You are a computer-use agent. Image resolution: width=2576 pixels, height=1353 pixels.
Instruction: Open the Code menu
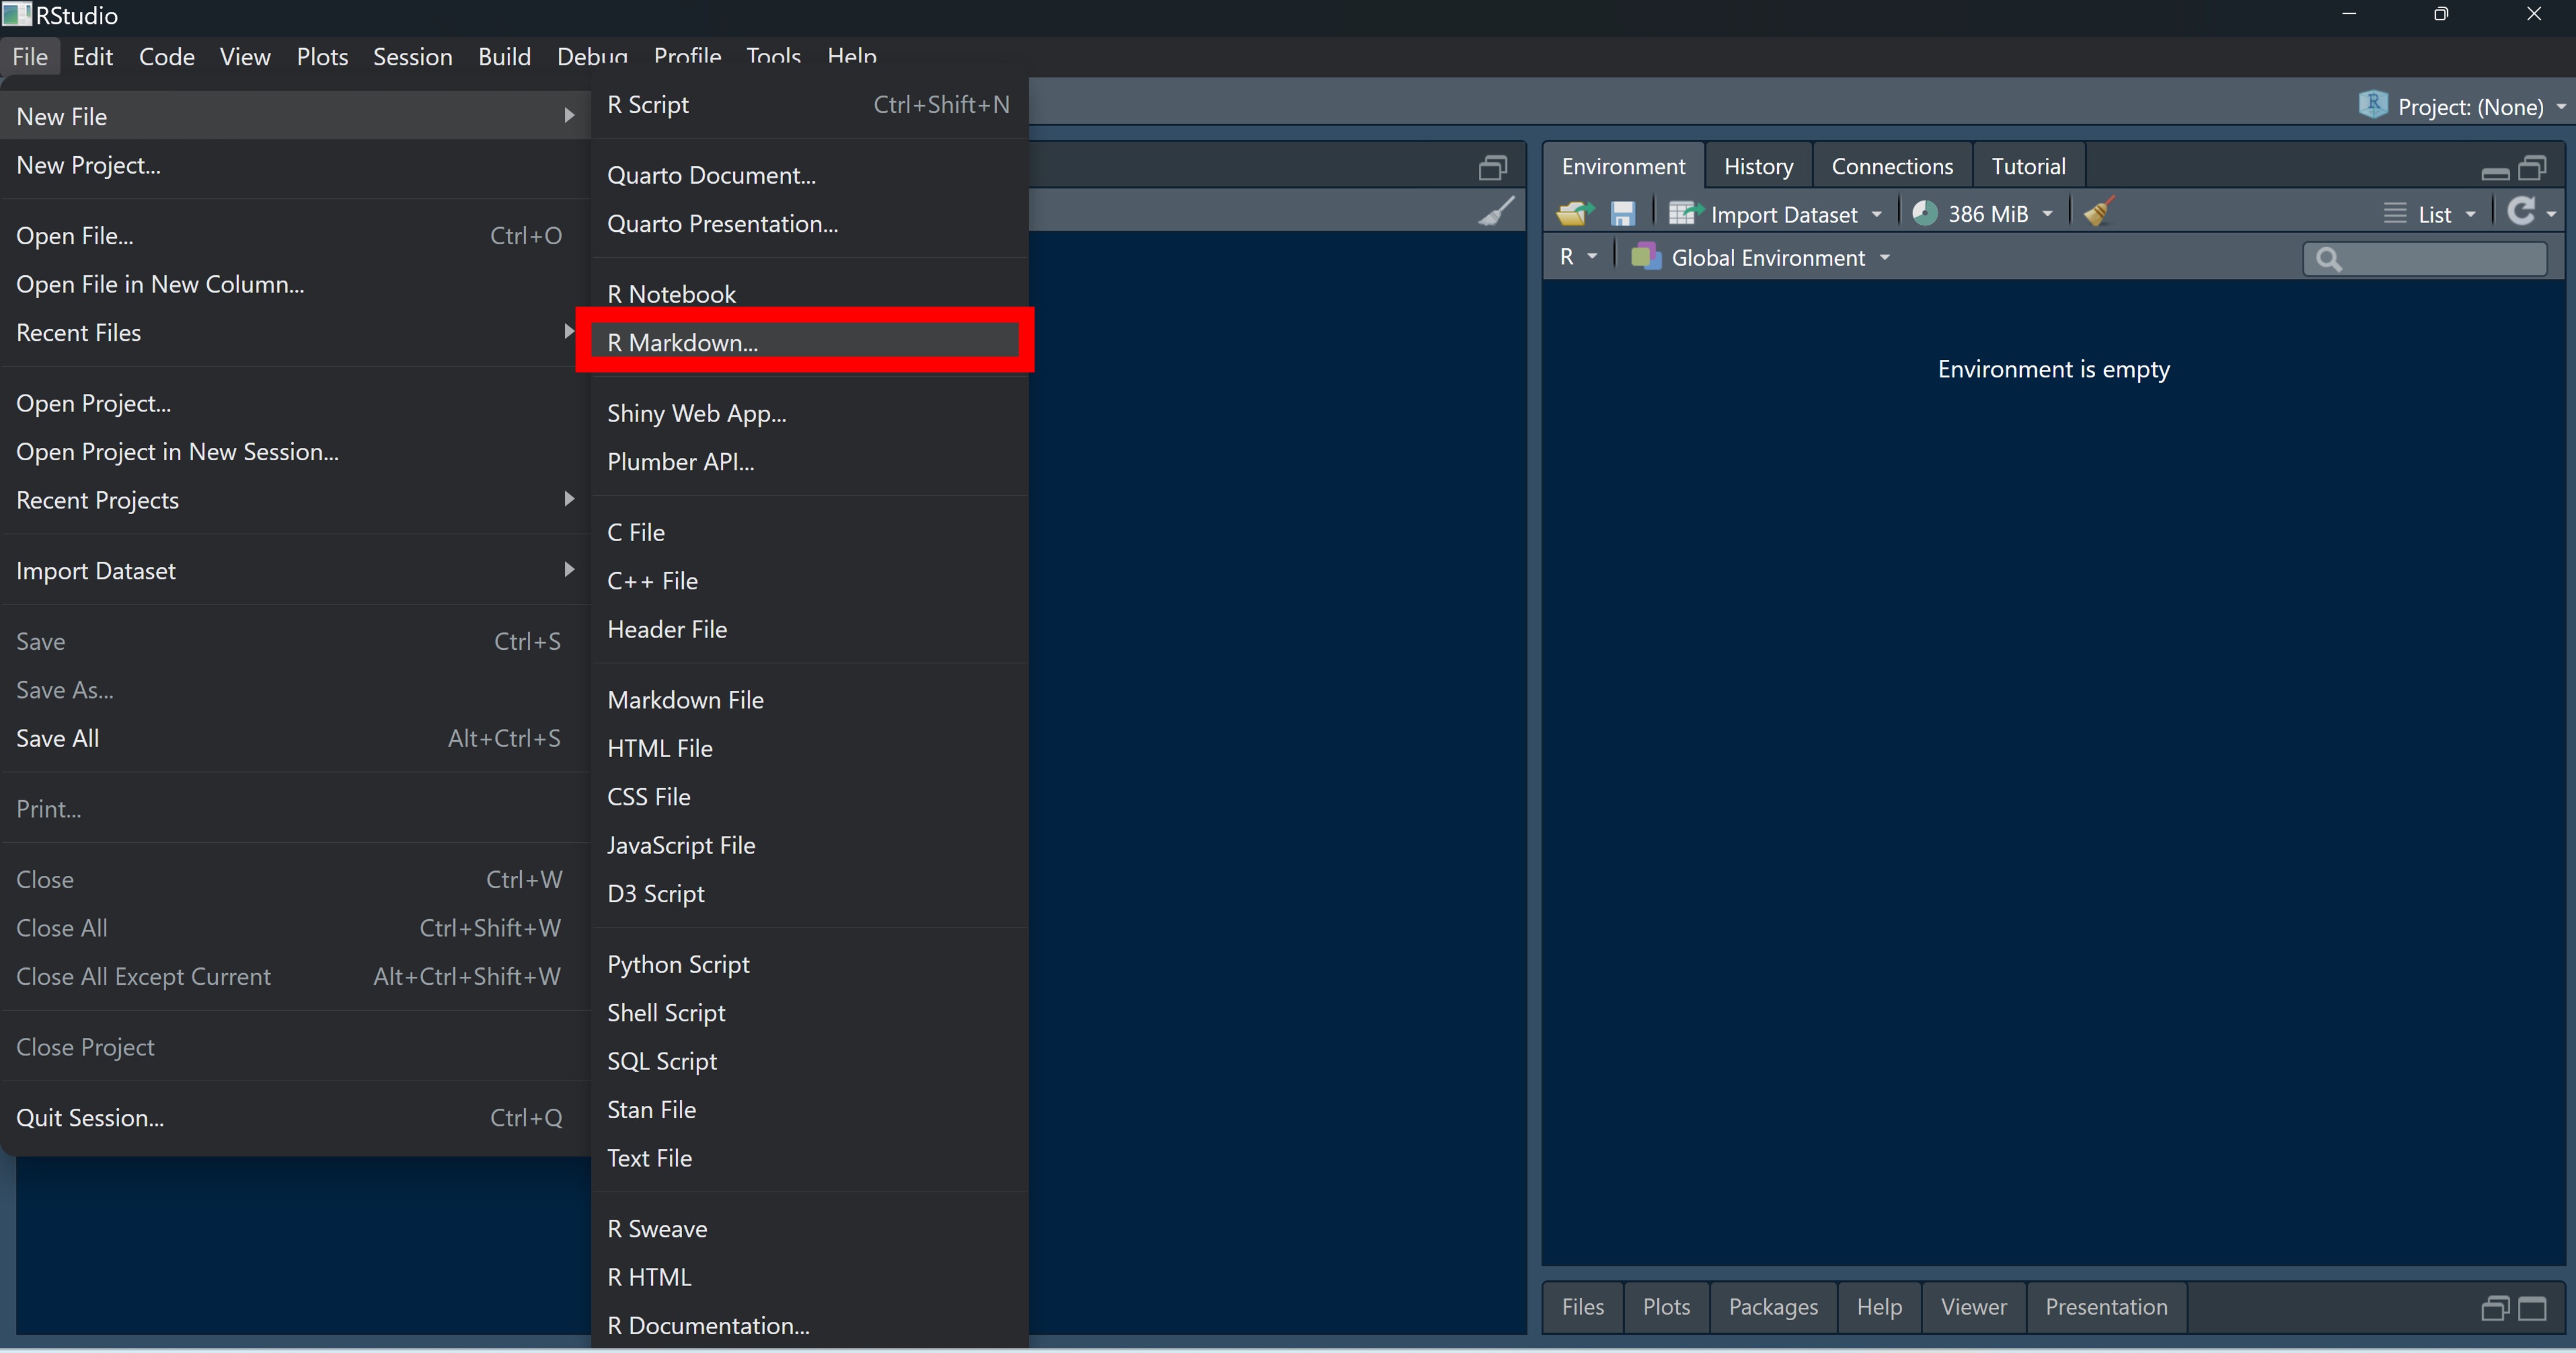pyautogui.click(x=166, y=56)
